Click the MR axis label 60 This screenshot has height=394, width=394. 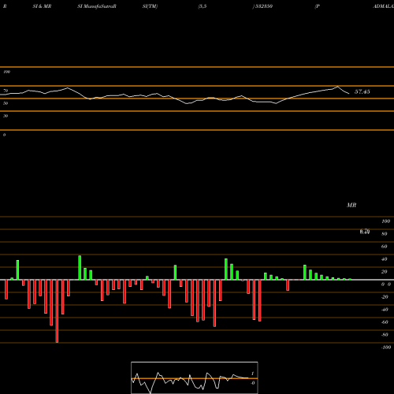[x=385, y=247]
